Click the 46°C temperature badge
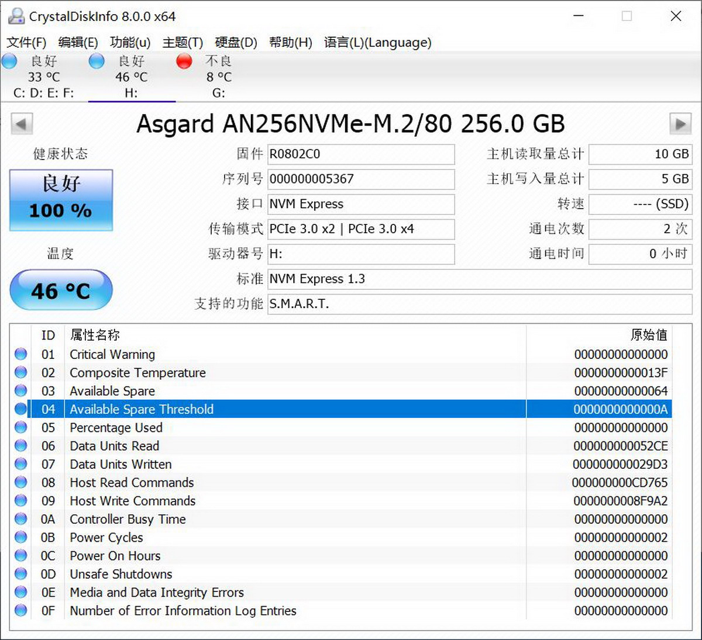 60,290
